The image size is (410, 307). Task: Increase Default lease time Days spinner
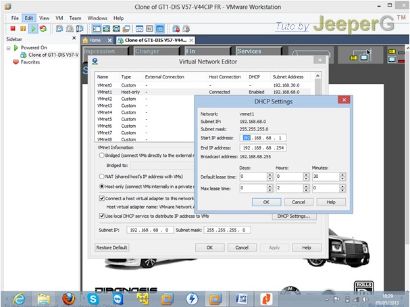point(270,175)
